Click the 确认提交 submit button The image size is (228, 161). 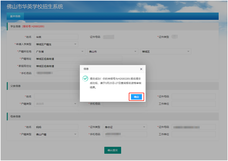113,150
